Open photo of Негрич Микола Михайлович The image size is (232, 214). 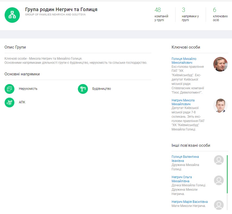click(x=220, y=106)
